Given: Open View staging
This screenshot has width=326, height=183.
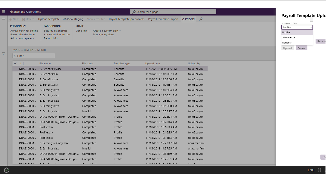Looking at the screenshot, I should click(73, 19).
